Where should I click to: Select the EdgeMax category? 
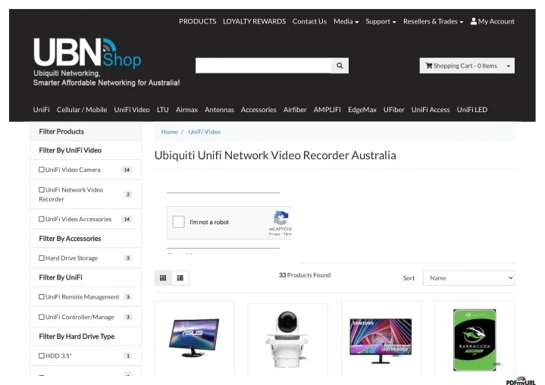(x=362, y=110)
